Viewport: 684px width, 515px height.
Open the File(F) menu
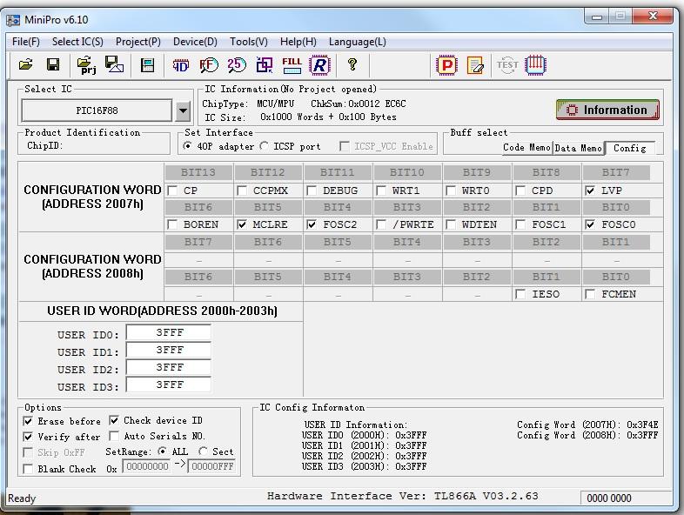[26, 42]
